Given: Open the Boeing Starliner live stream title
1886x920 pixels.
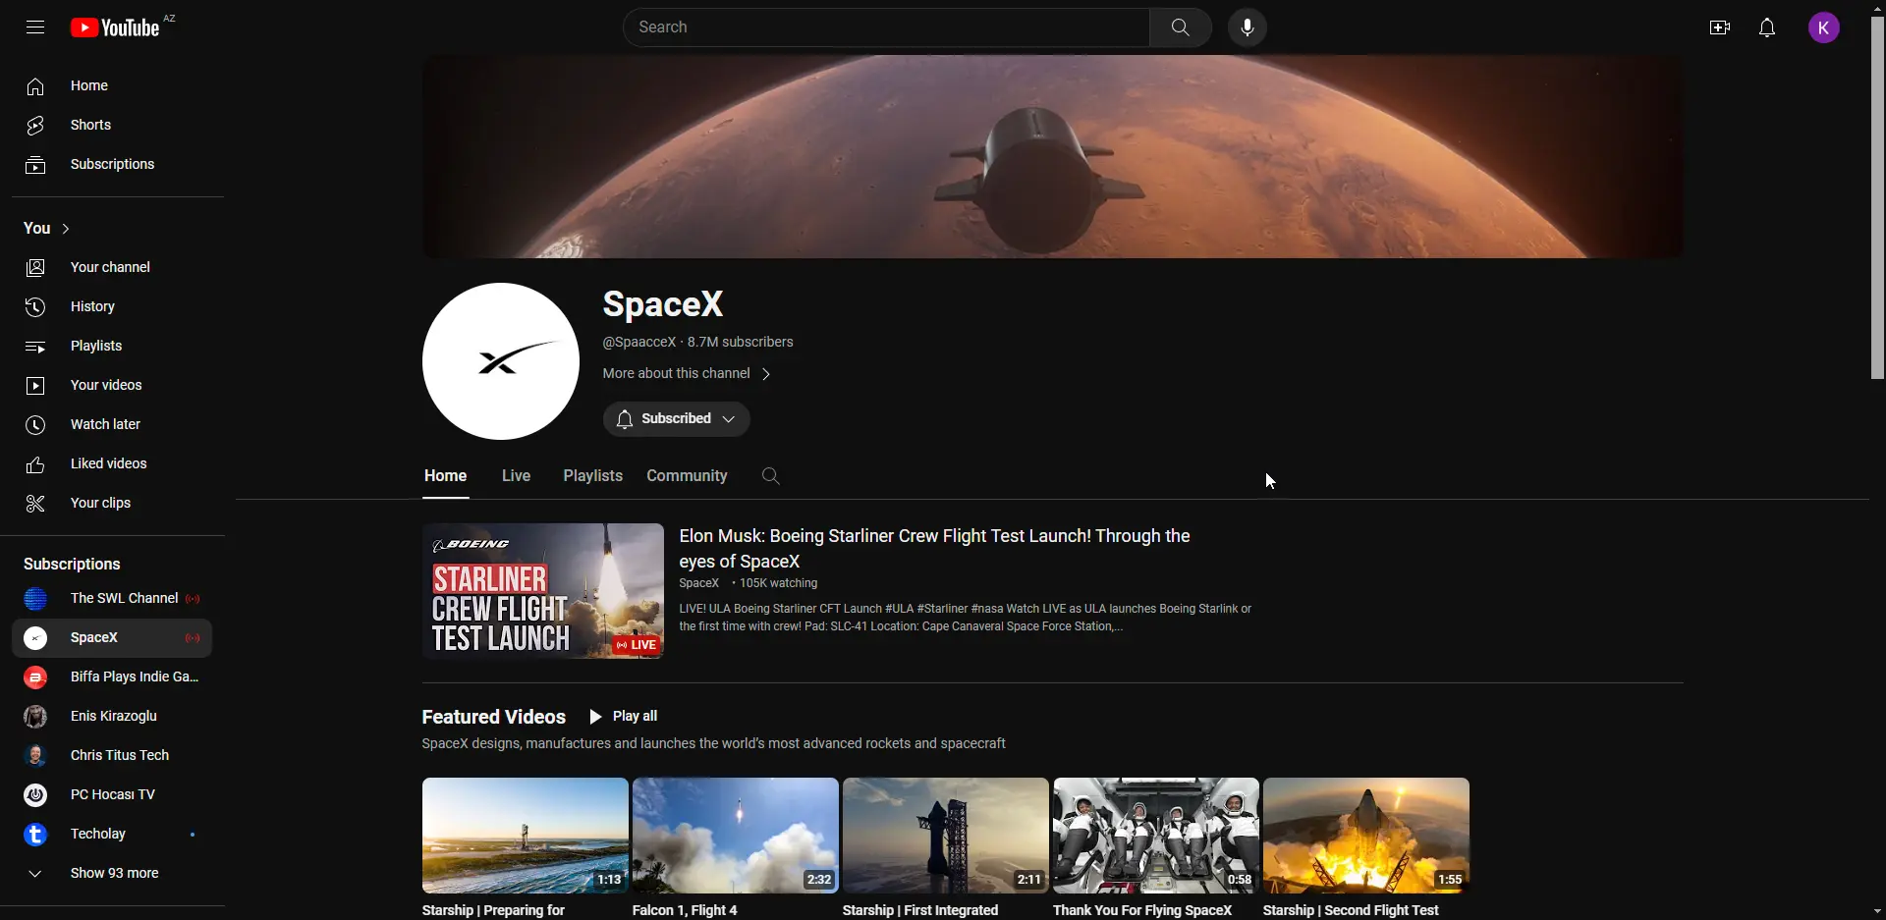Looking at the screenshot, I should pos(934,549).
